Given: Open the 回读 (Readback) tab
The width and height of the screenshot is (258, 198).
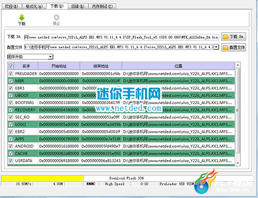Looking at the screenshot, I should (78, 6).
